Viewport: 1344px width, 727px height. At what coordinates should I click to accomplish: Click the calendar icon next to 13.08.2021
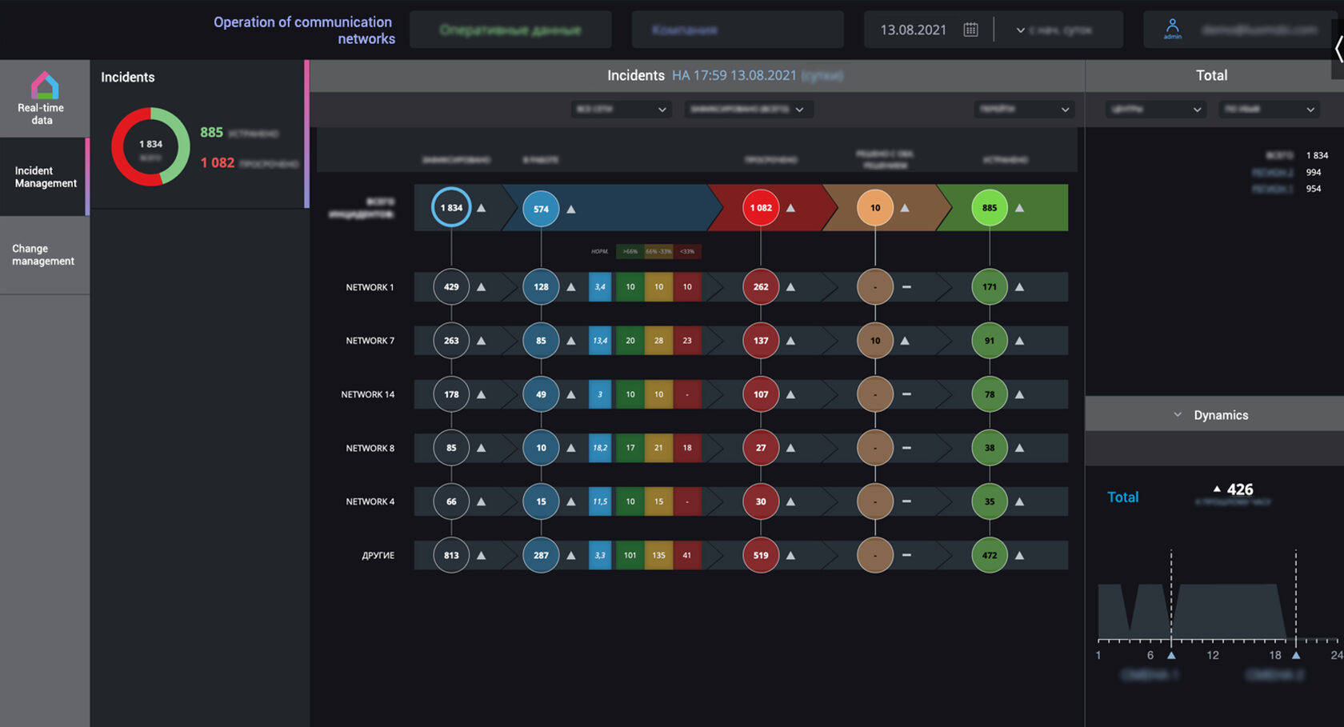tap(970, 30)
